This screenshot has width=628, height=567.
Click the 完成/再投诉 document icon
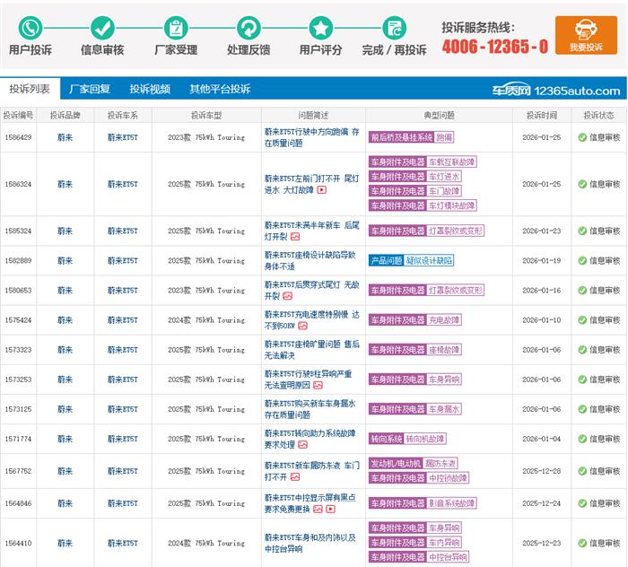(394, 28)
